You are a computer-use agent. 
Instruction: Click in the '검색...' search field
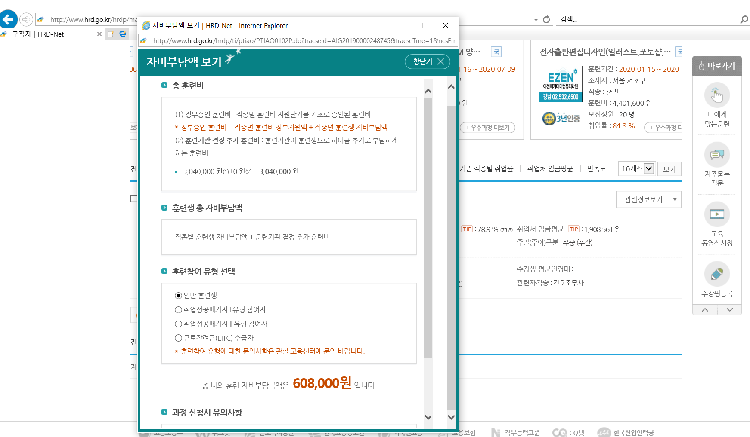646,19
